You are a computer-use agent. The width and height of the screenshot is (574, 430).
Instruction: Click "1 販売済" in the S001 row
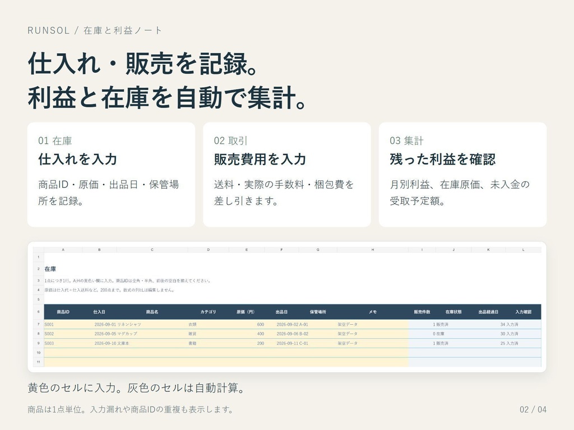[441, 324]
